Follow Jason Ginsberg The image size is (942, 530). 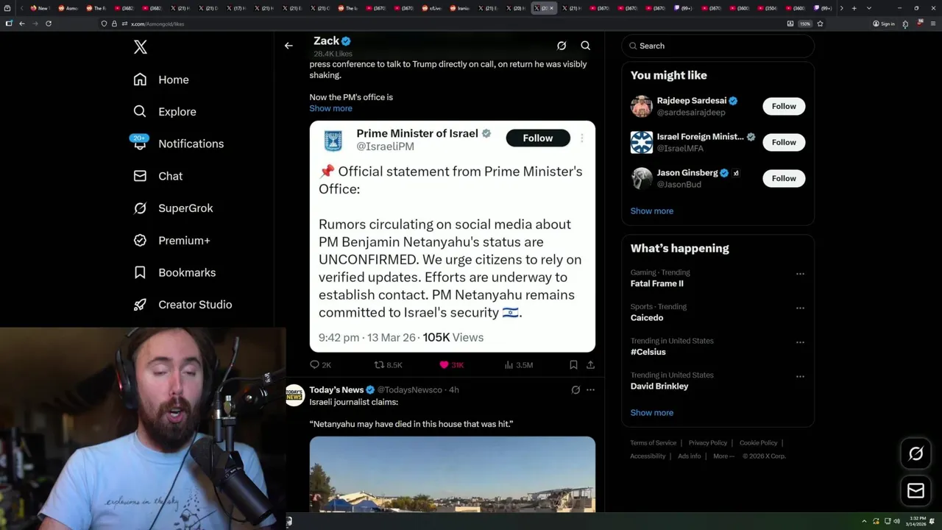[784, 178]
